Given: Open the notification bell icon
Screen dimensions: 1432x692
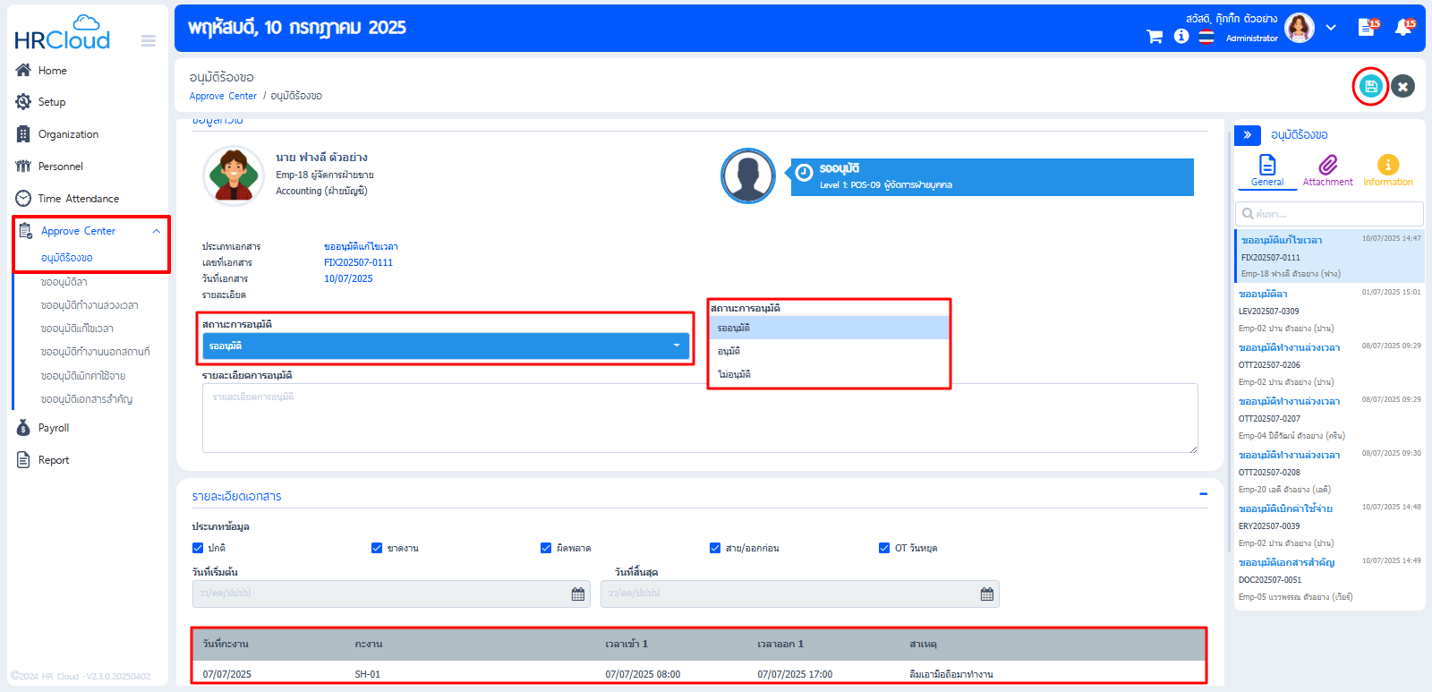Looking at the screenshot, I should [1403, 28].
